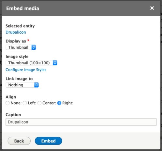Close the Embed media dialog
This screenshot has width=162, height=151.
tap(152, 8)
